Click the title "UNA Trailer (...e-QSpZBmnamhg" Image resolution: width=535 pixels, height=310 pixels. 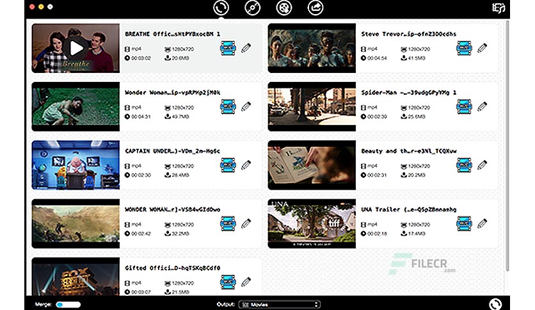point(409,209)
